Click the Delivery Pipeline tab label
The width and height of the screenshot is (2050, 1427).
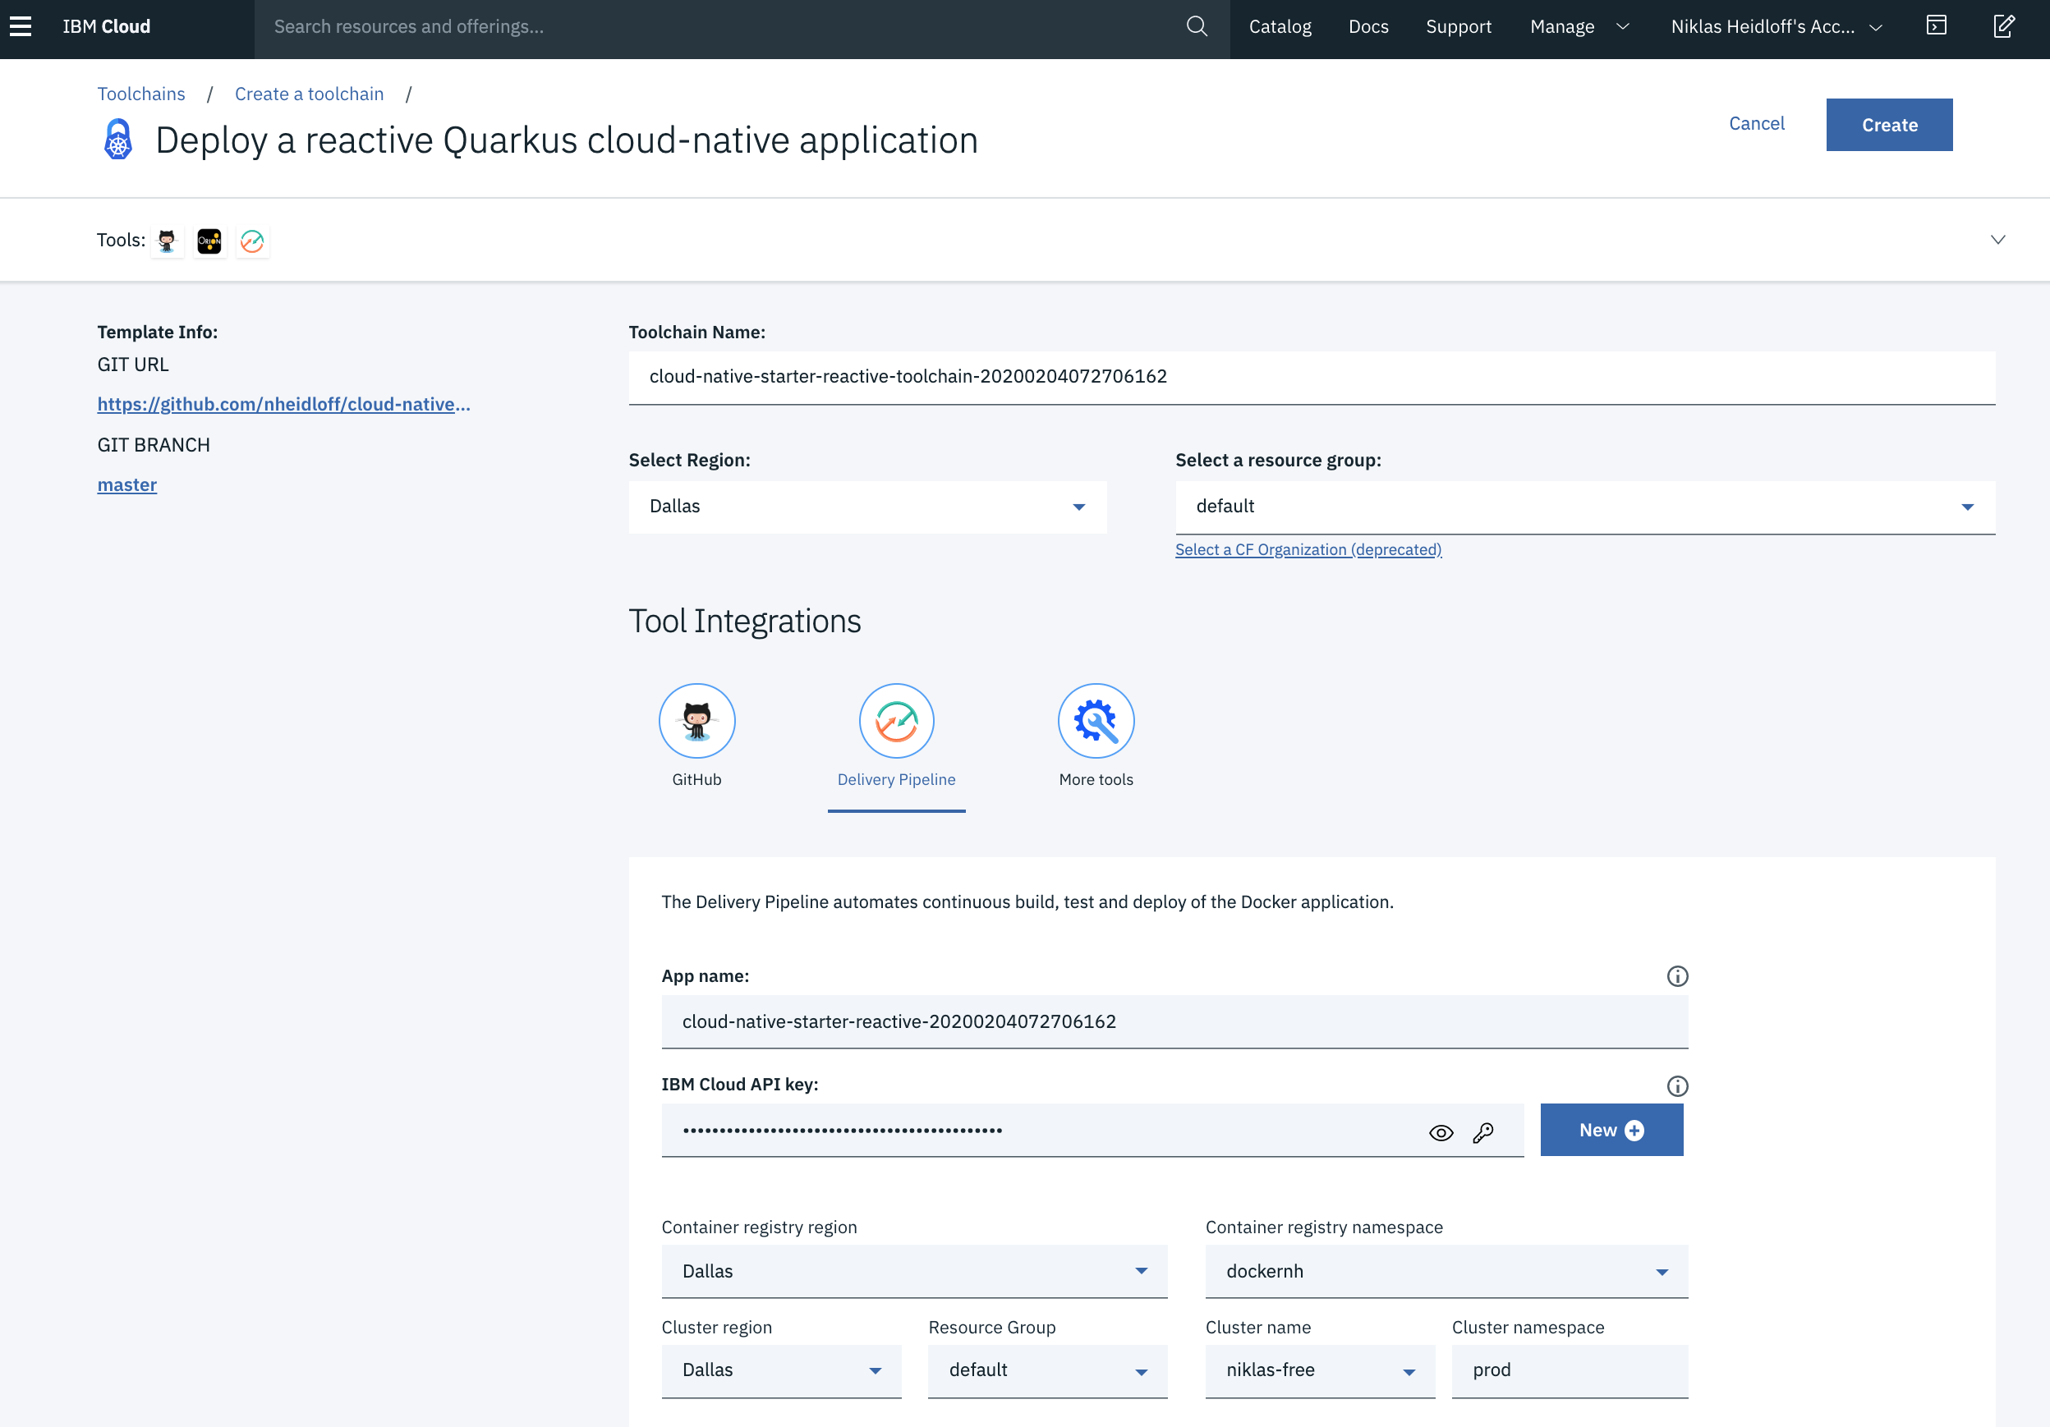pyautogui.click(x=896, y=779)
